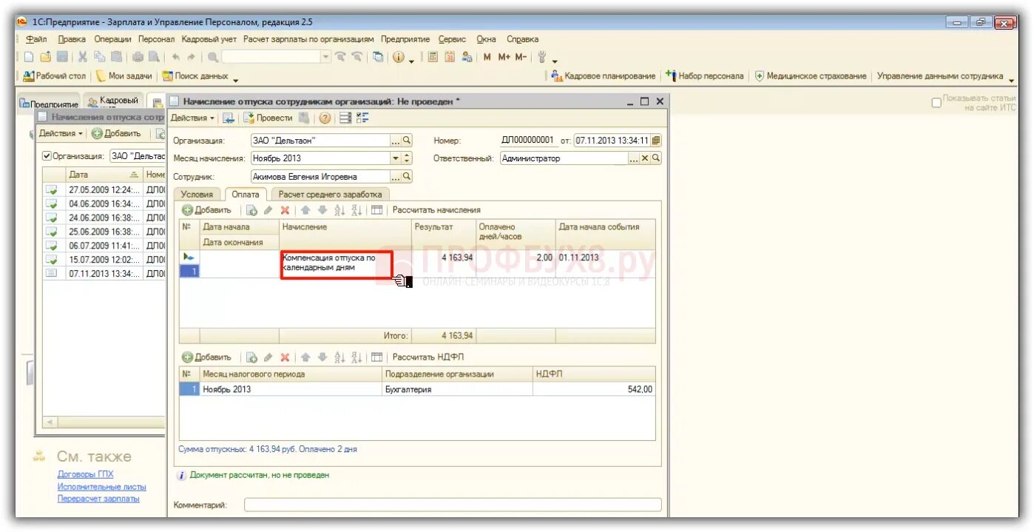Expand options arrow after Управление данными сотрудника
This screenshot has width=1034, height=532.
pos(1012,80)
